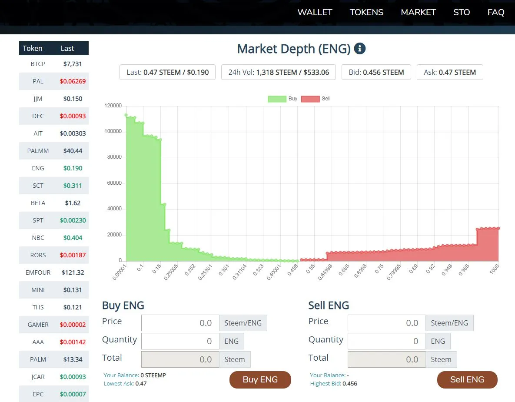Click the Highest Bid 0.456 link

coord(333,384)
